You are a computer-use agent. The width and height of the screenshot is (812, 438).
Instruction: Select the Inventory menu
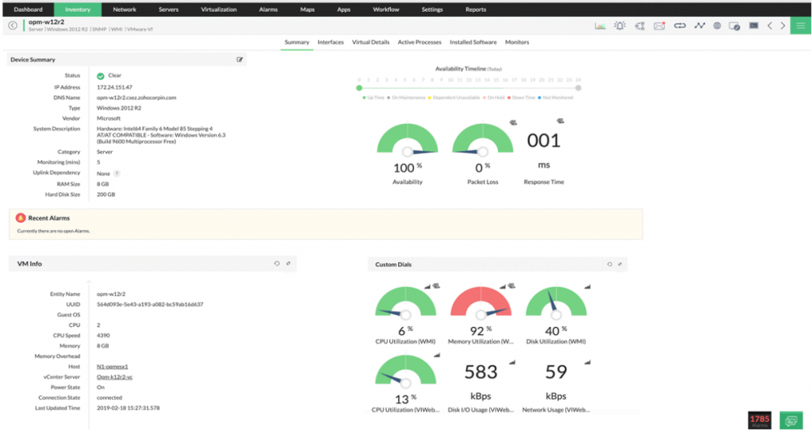(x=78, y=10)
